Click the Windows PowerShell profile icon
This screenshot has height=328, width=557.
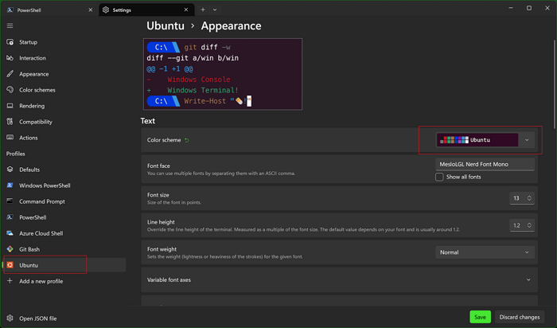click(10, 185)
